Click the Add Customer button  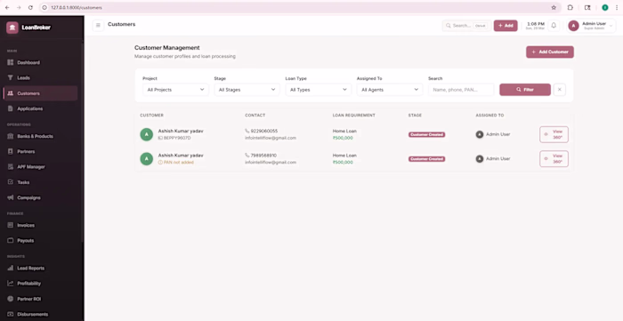(x=550, y=52)
